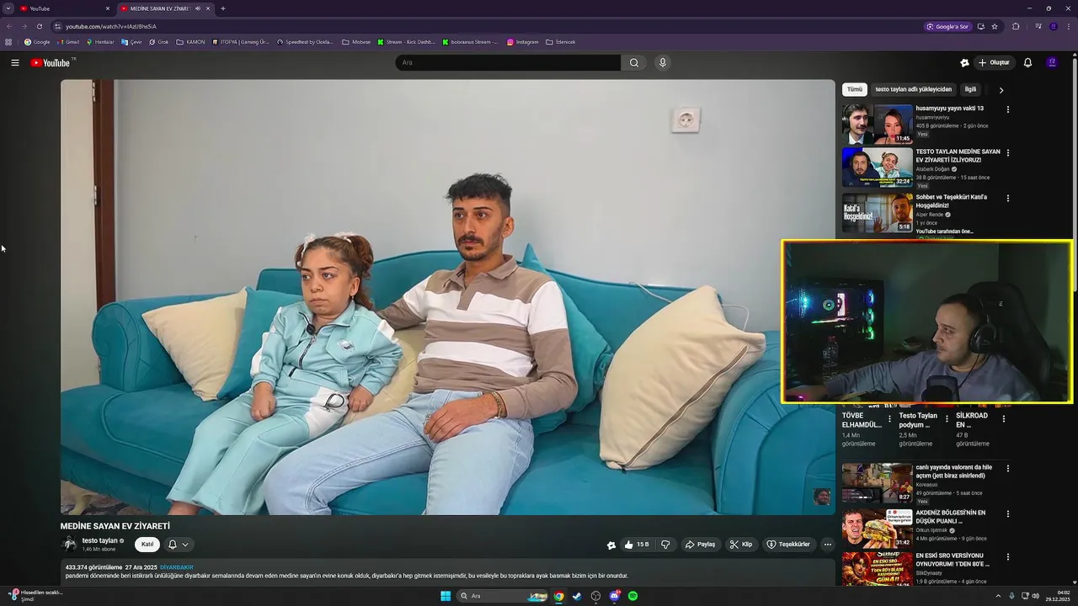Click the sparkle icon beside Oluştur
Screen dimensions: 1078x606
(x=964, y=62)
